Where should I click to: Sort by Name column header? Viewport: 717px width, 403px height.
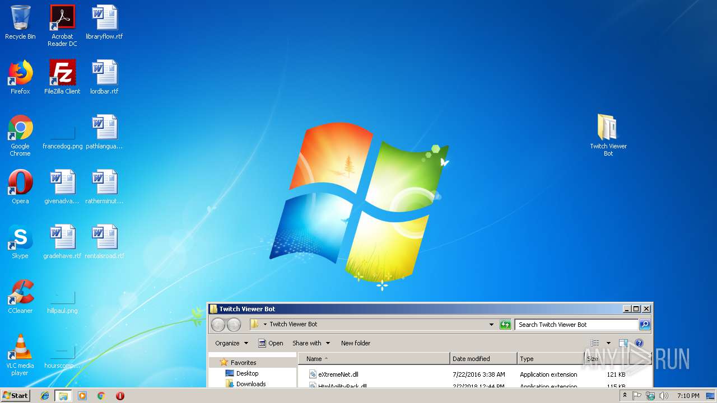point(374,359)
